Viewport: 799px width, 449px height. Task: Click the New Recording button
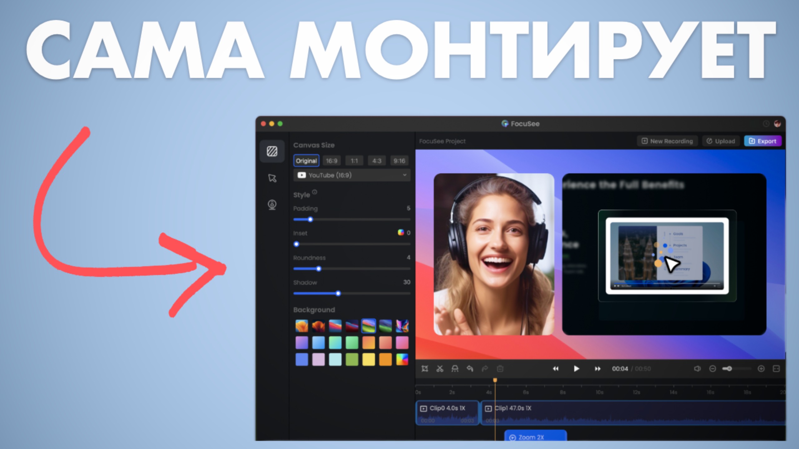pos(667,141)
